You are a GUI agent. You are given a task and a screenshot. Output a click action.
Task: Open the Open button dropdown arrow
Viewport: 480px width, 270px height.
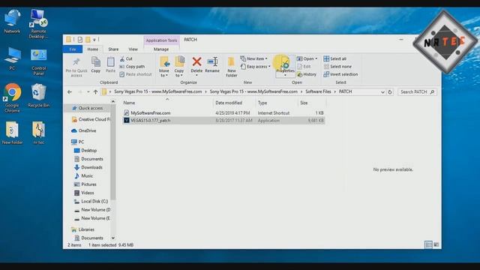pos(316,58)
